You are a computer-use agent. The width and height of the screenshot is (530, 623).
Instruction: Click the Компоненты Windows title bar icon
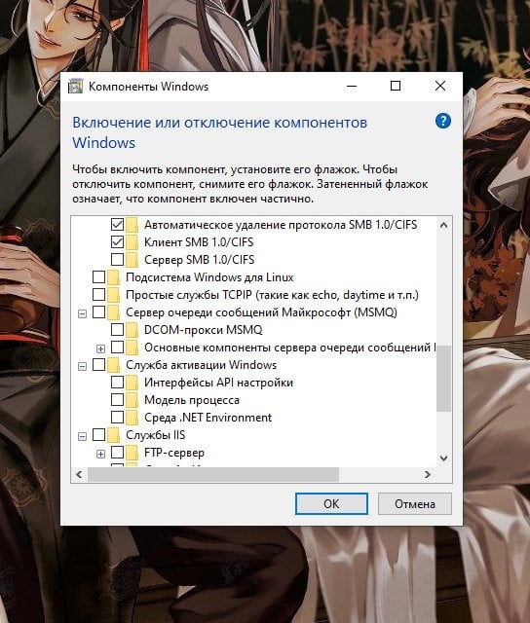(x=76, y=87)
